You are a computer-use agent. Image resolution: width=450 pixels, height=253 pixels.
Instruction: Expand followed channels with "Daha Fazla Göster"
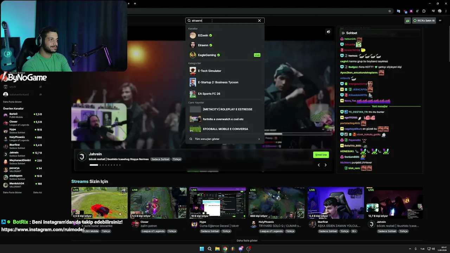coord(12,102)
